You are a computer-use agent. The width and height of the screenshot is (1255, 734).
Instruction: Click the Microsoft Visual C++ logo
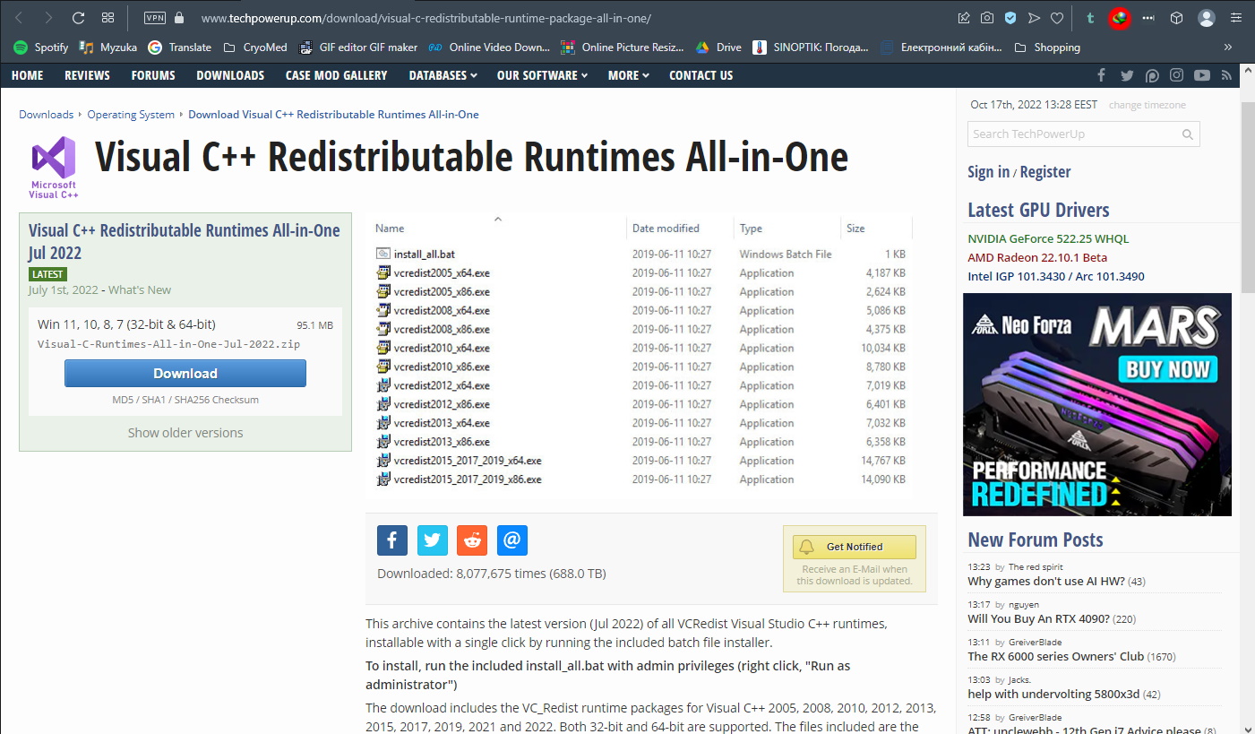coord(54,167)
